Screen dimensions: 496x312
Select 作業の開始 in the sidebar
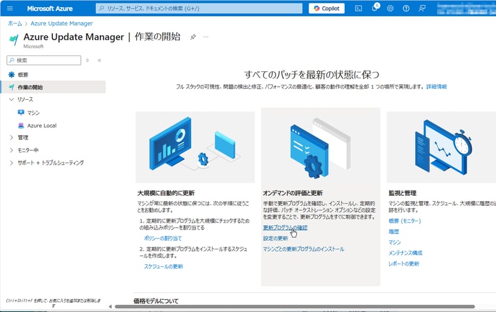[x=53, y=87]
